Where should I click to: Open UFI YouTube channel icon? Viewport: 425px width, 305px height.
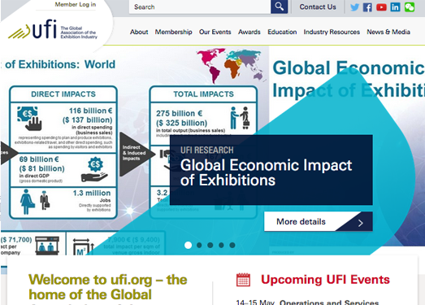381,7
